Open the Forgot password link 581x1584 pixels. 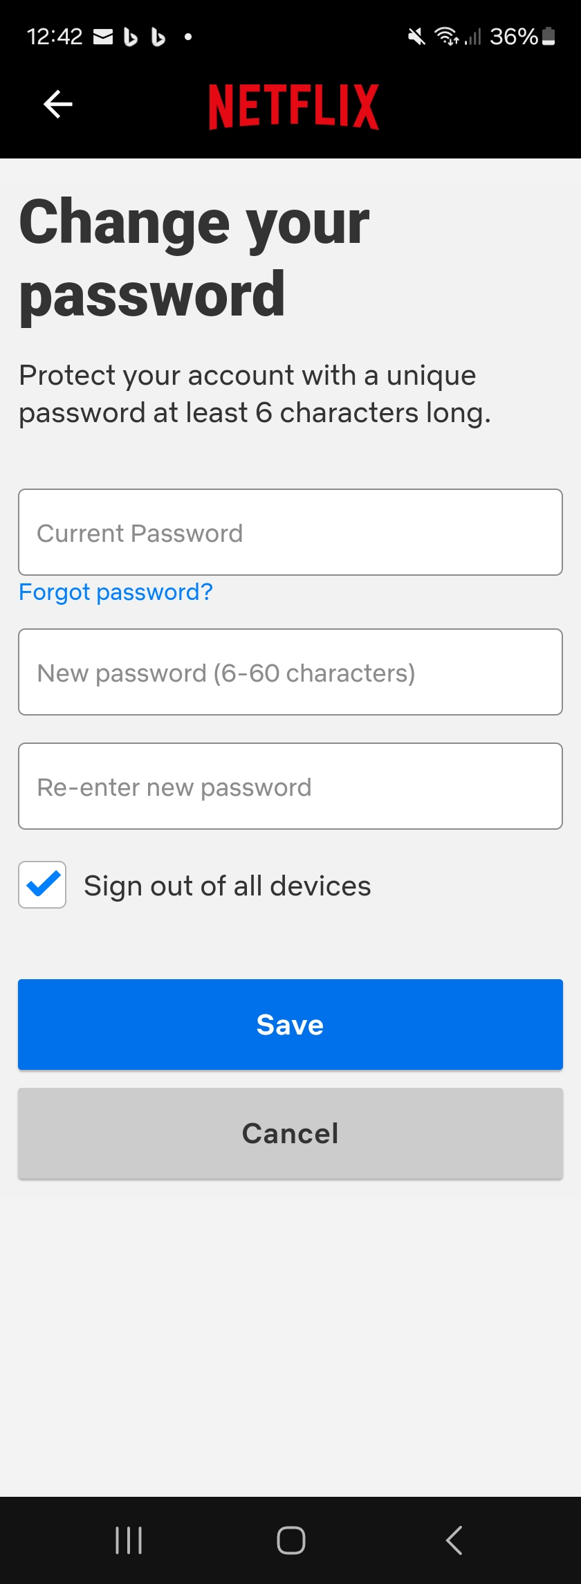pos(116,592)
